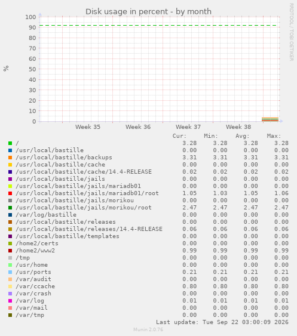Click the blue swatch for /usr/local/bastille

10,150
